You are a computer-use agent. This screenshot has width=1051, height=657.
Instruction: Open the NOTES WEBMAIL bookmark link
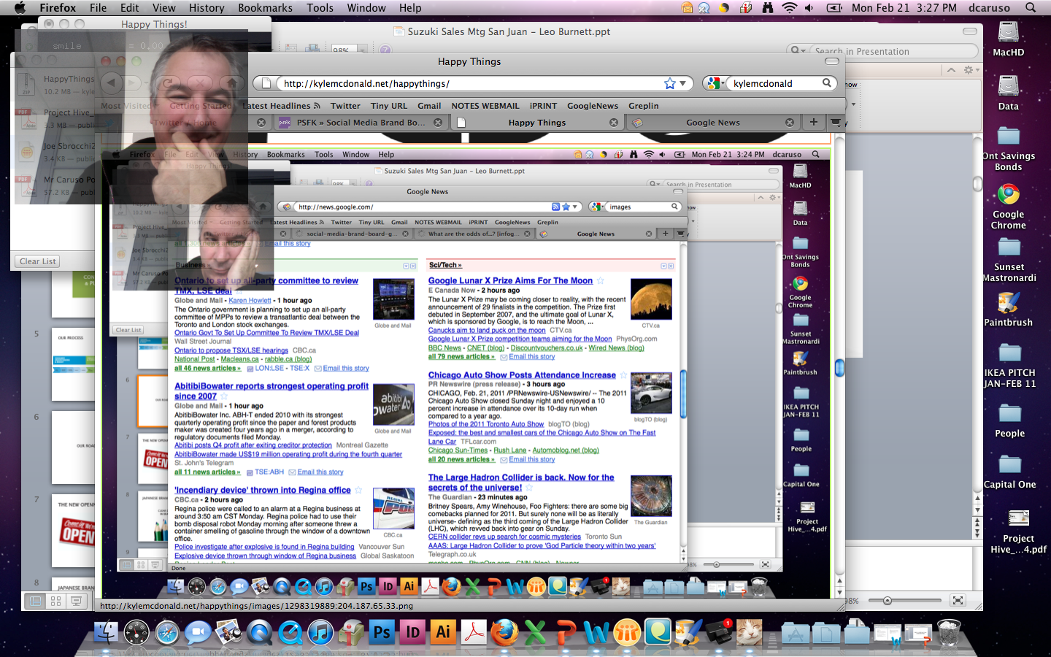[x=485, y=106]
